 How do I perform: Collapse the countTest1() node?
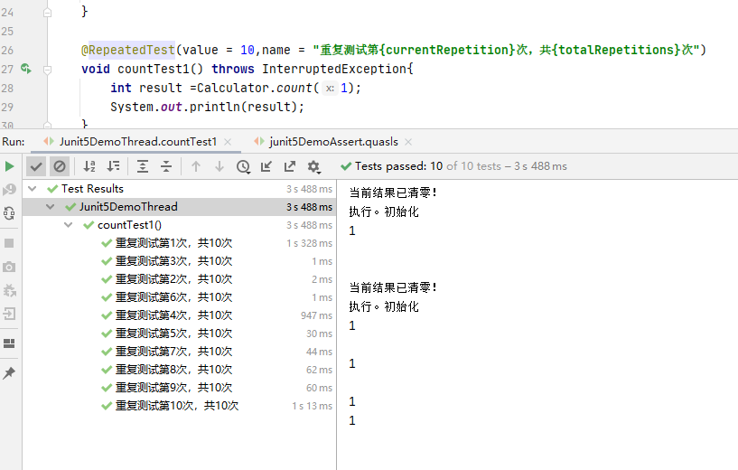tap(70, 225)
